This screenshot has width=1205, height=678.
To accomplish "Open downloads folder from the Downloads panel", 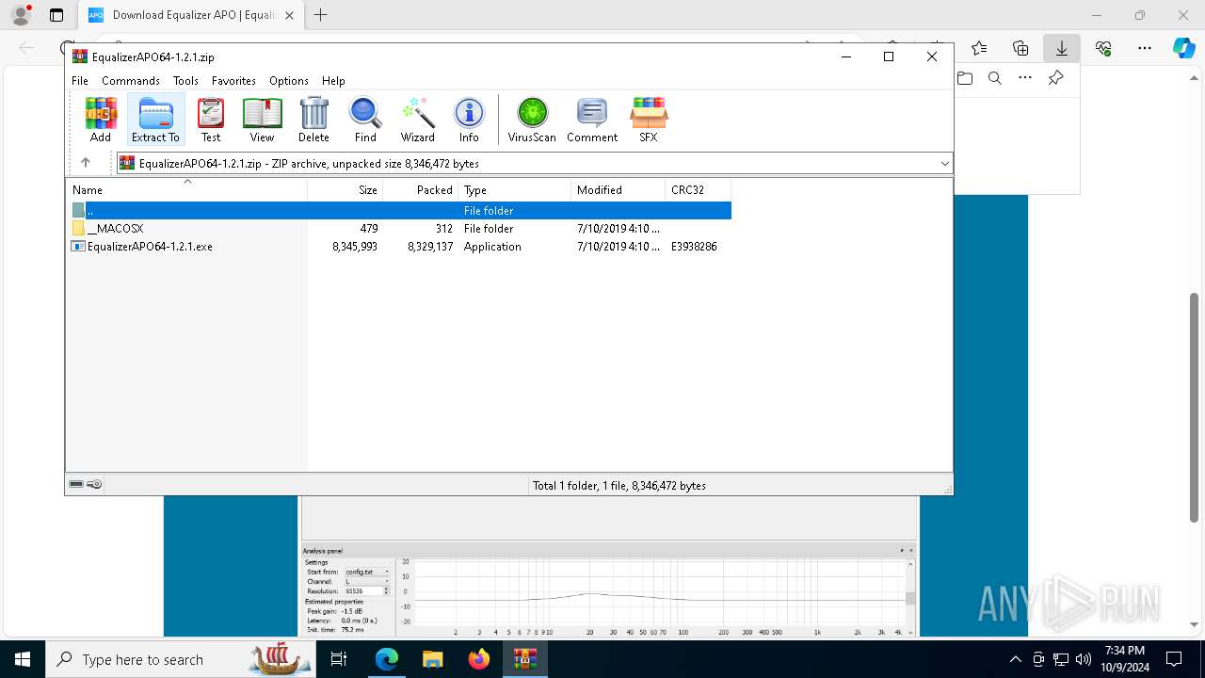I will pyautogui.click(x=965, y=78).
